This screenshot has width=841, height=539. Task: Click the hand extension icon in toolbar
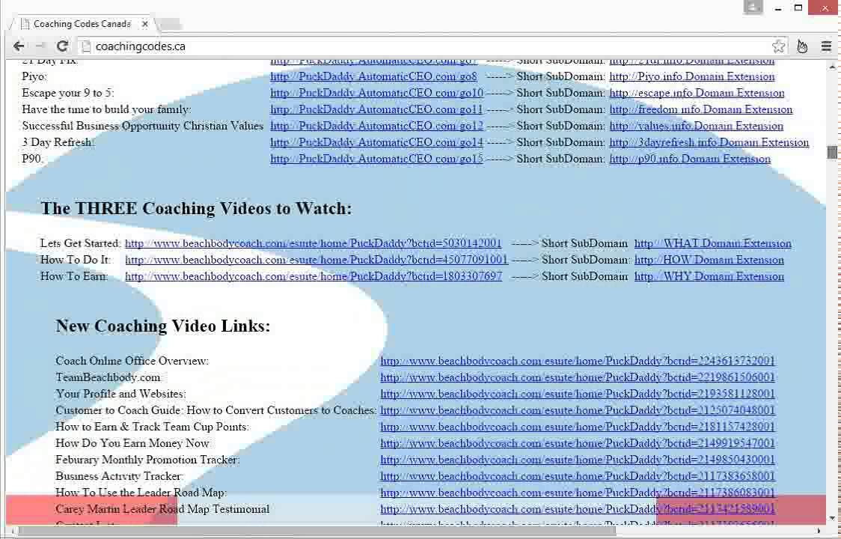pyautogui.click(x=802, y=46)
